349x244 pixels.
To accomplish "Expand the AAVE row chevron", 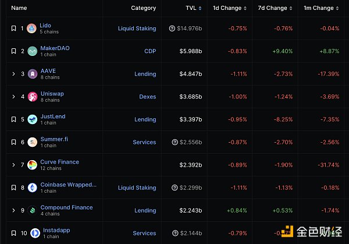I will click(x=13, y=74).
